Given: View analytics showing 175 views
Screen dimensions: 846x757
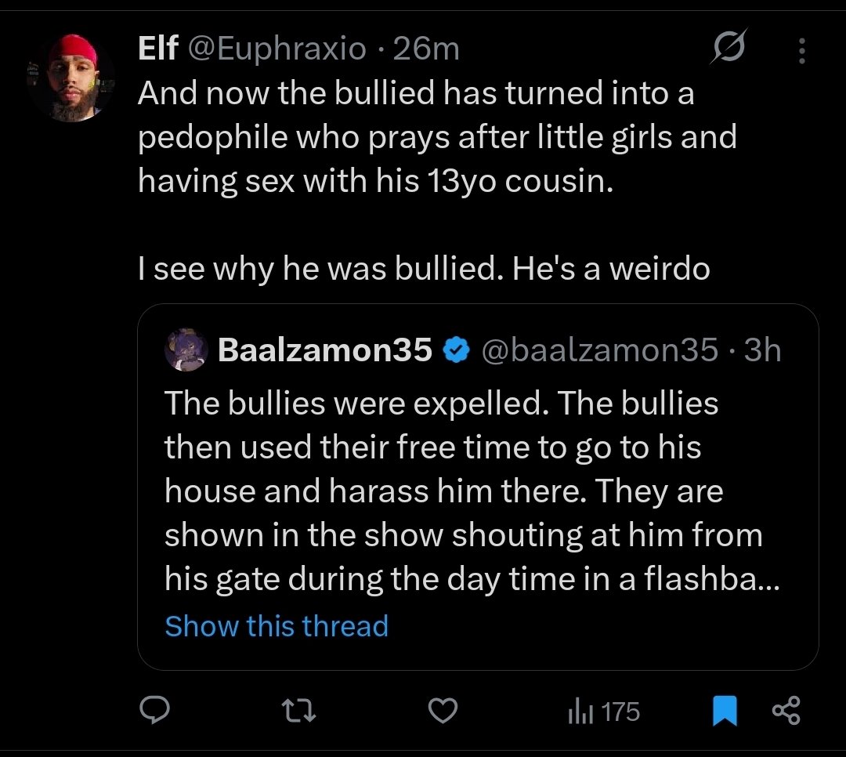Looking at the screenshot, I should tap(604, 711).
